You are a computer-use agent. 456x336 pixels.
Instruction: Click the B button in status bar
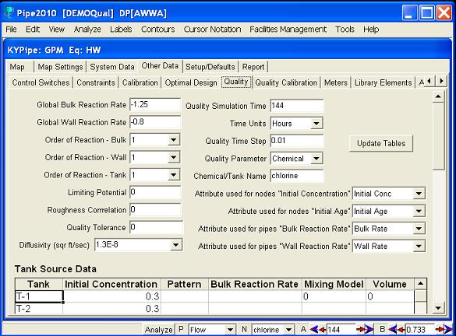pyautogui.click(x=382, y=329)
